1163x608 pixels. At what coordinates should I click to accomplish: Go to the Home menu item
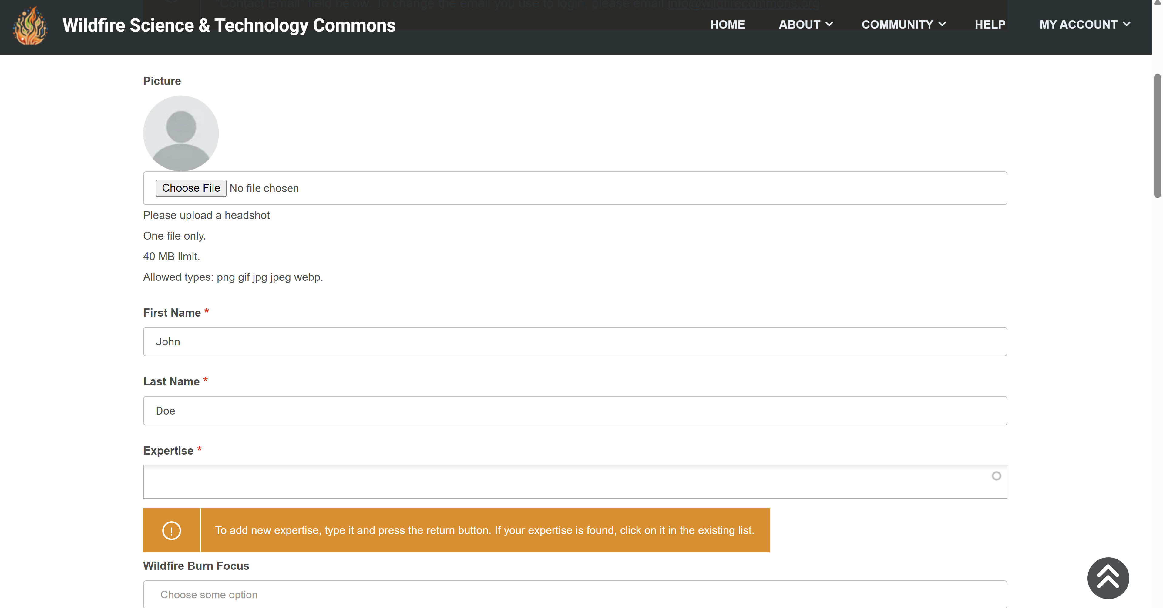point(727,24)
